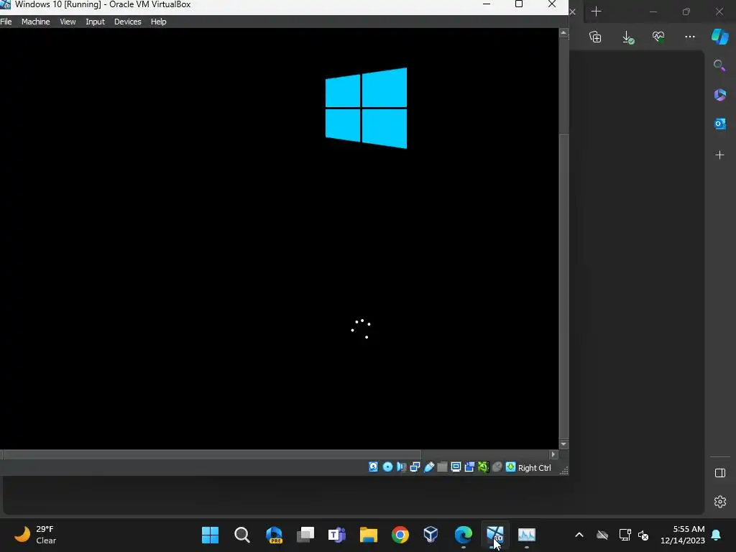Viewport: 736px width, 552px height.
Task: Open Microsoft 365 icon in Edge sidebar
Action: click(720, 95)
